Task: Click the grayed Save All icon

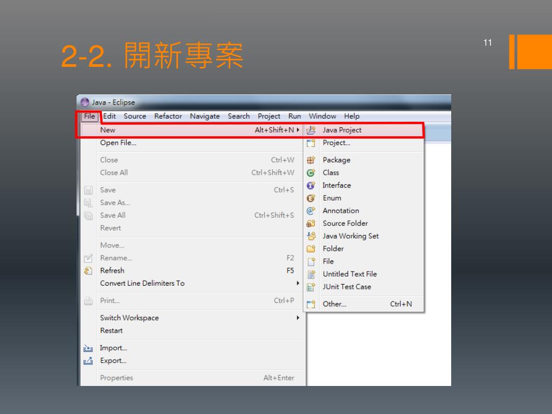Action: pos(88,216)
